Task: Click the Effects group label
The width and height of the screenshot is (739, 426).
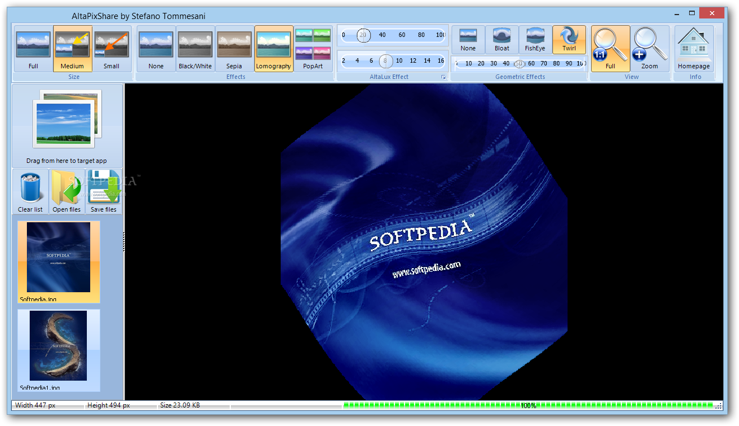Action: (236, 77)
